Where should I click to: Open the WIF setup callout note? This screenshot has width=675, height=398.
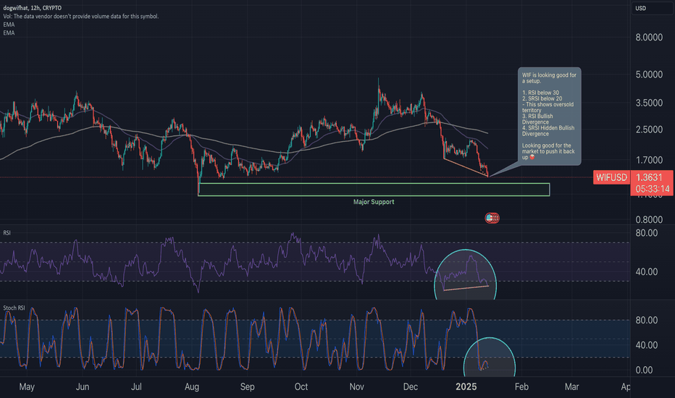(x=549, y=117)
